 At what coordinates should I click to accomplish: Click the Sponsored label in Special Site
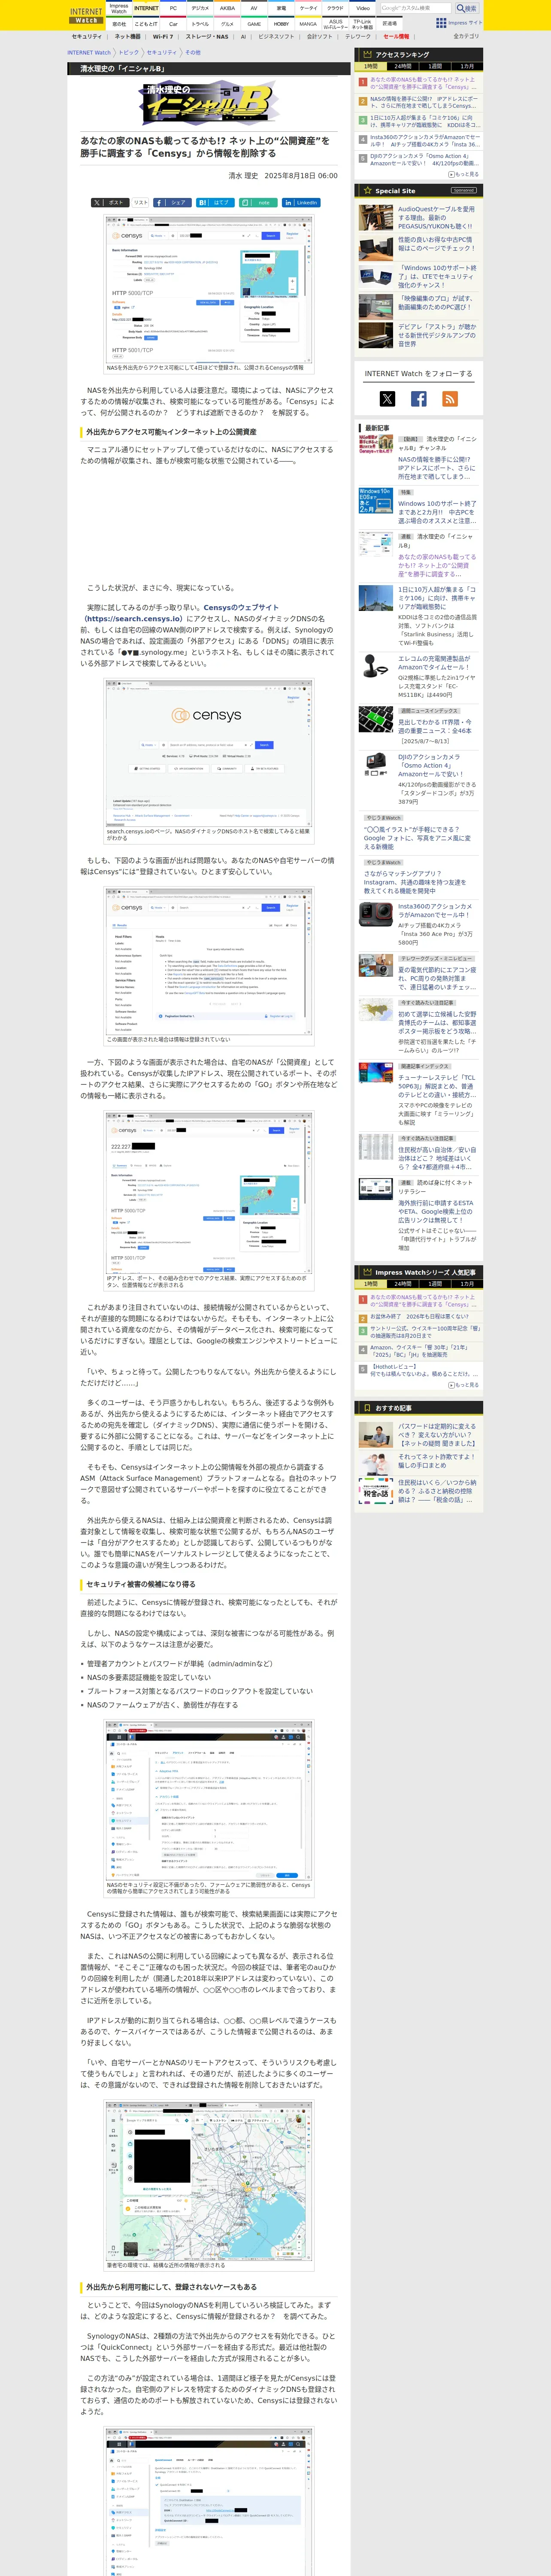[x=464, y=190]
